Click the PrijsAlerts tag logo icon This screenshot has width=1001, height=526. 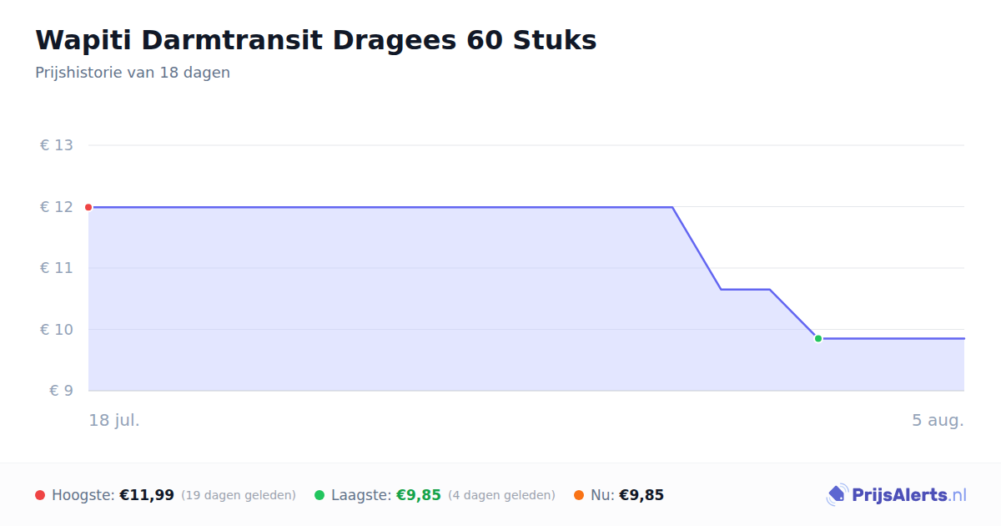837,495
